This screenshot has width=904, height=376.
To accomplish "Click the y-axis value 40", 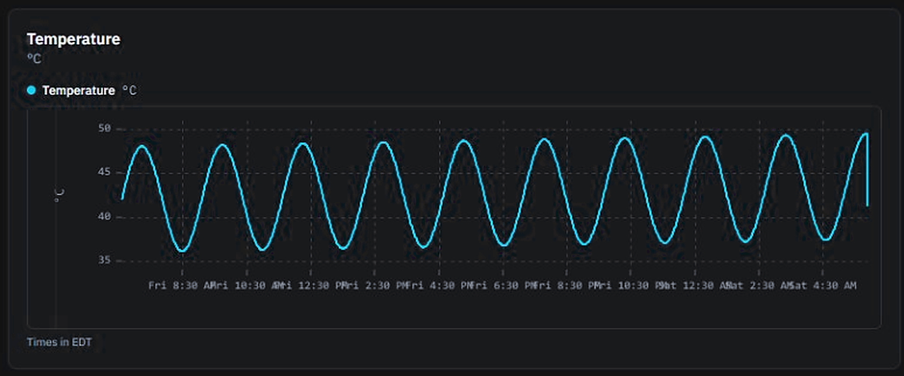I will coord(105,217).
